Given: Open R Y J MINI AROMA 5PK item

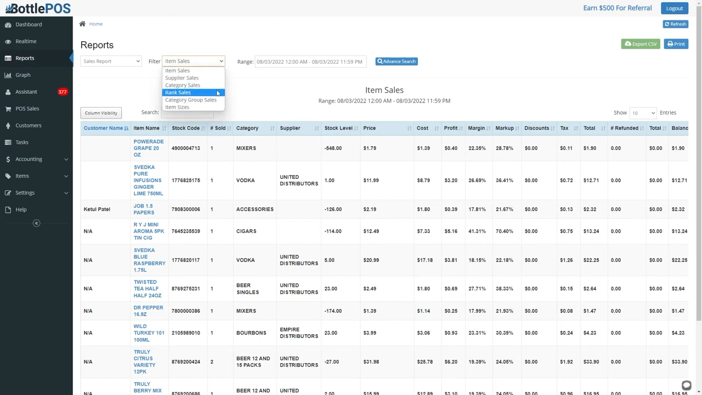Looking at the screenshot, I should click(149, 232).
